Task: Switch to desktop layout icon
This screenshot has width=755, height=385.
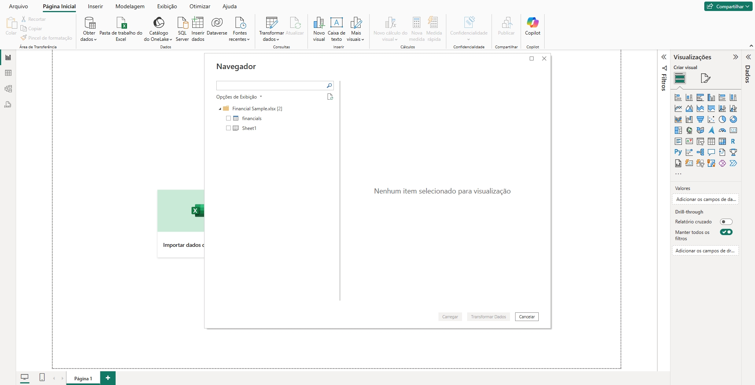Action: coord(25,378)
